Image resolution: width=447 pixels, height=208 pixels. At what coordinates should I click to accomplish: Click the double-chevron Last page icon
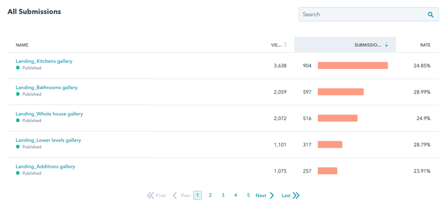click(x=296, y=196)
